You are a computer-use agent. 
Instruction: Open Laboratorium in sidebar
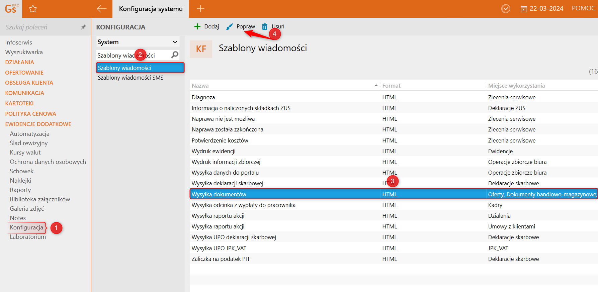(x=28, y=237)
